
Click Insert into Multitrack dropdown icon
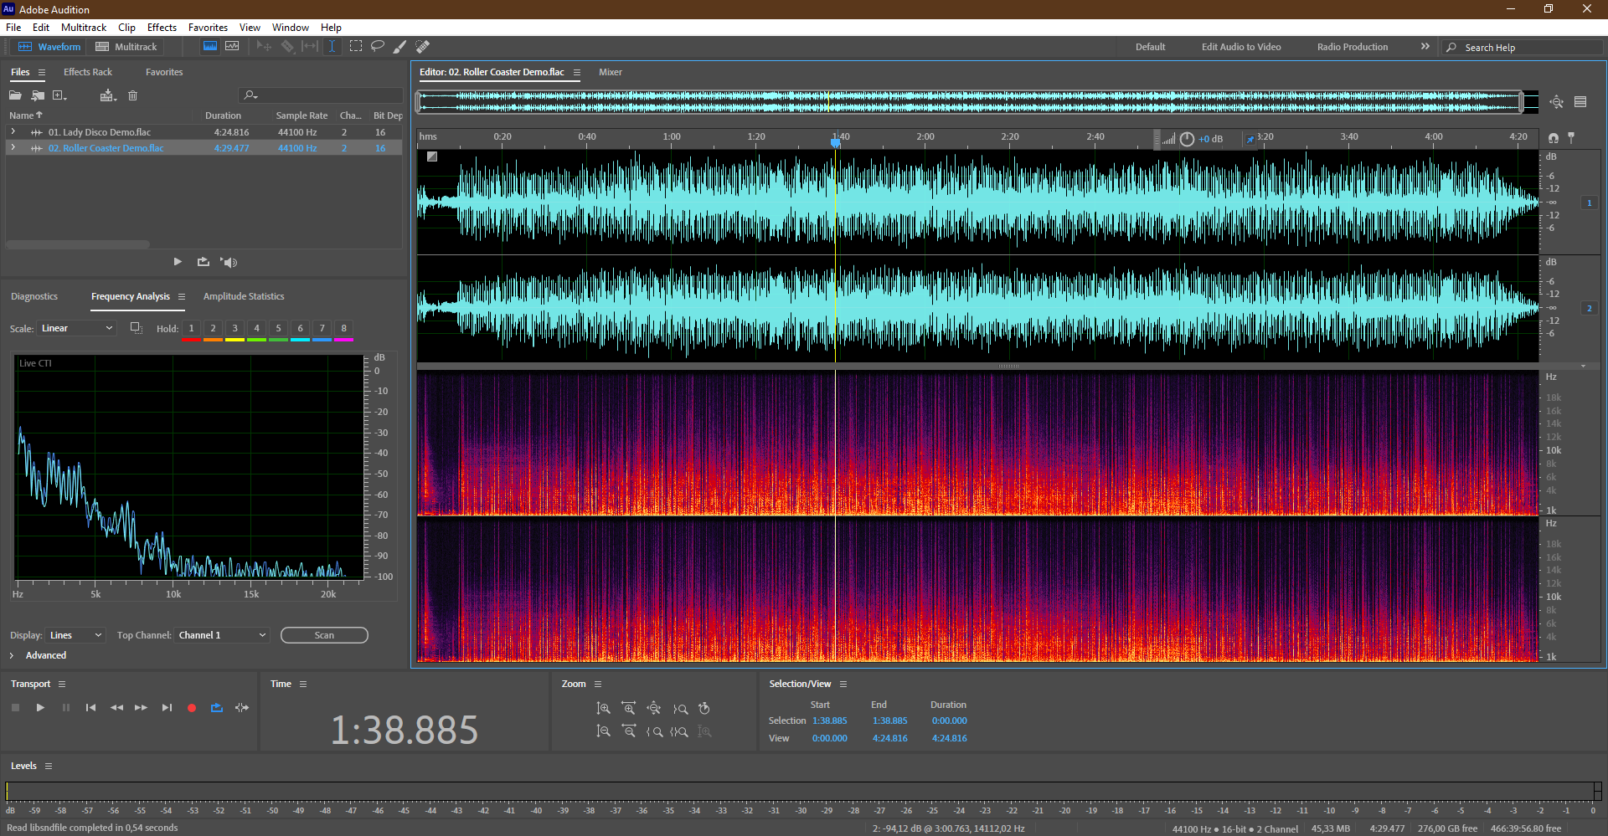pyautogui.click(x=107, y=95)
